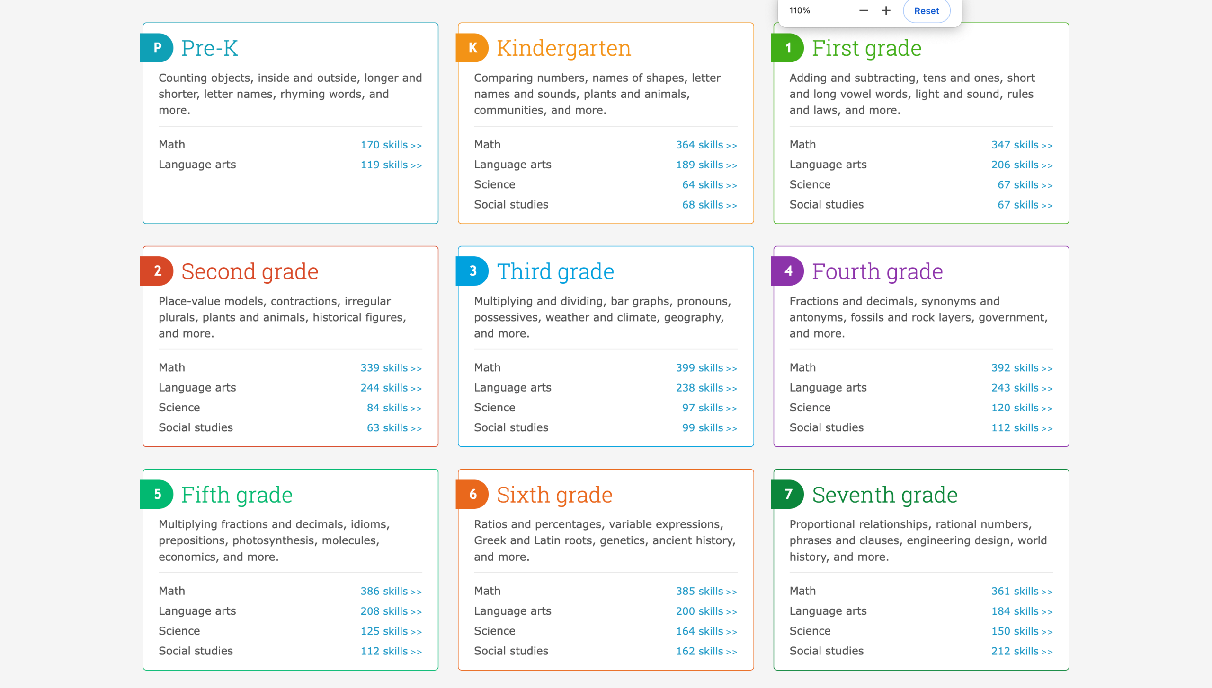Screen dimensions: 1212x688
Task: Open Fourth grade Science 120 skills
Action: click(x=1022, y=408)
